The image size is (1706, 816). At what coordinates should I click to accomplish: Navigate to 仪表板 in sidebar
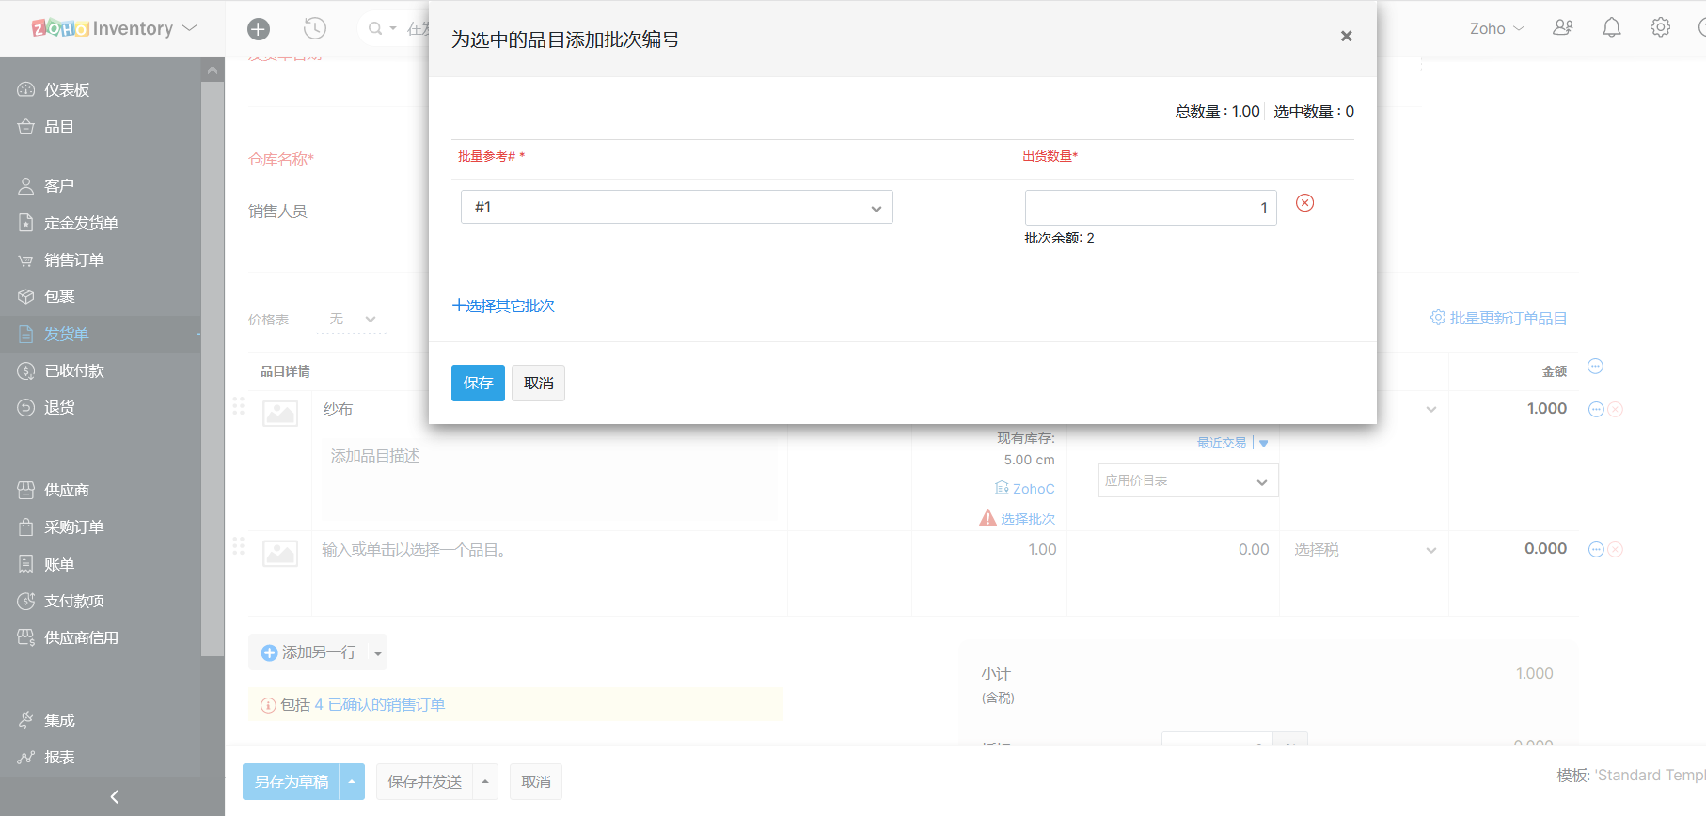tap(67, 90)
